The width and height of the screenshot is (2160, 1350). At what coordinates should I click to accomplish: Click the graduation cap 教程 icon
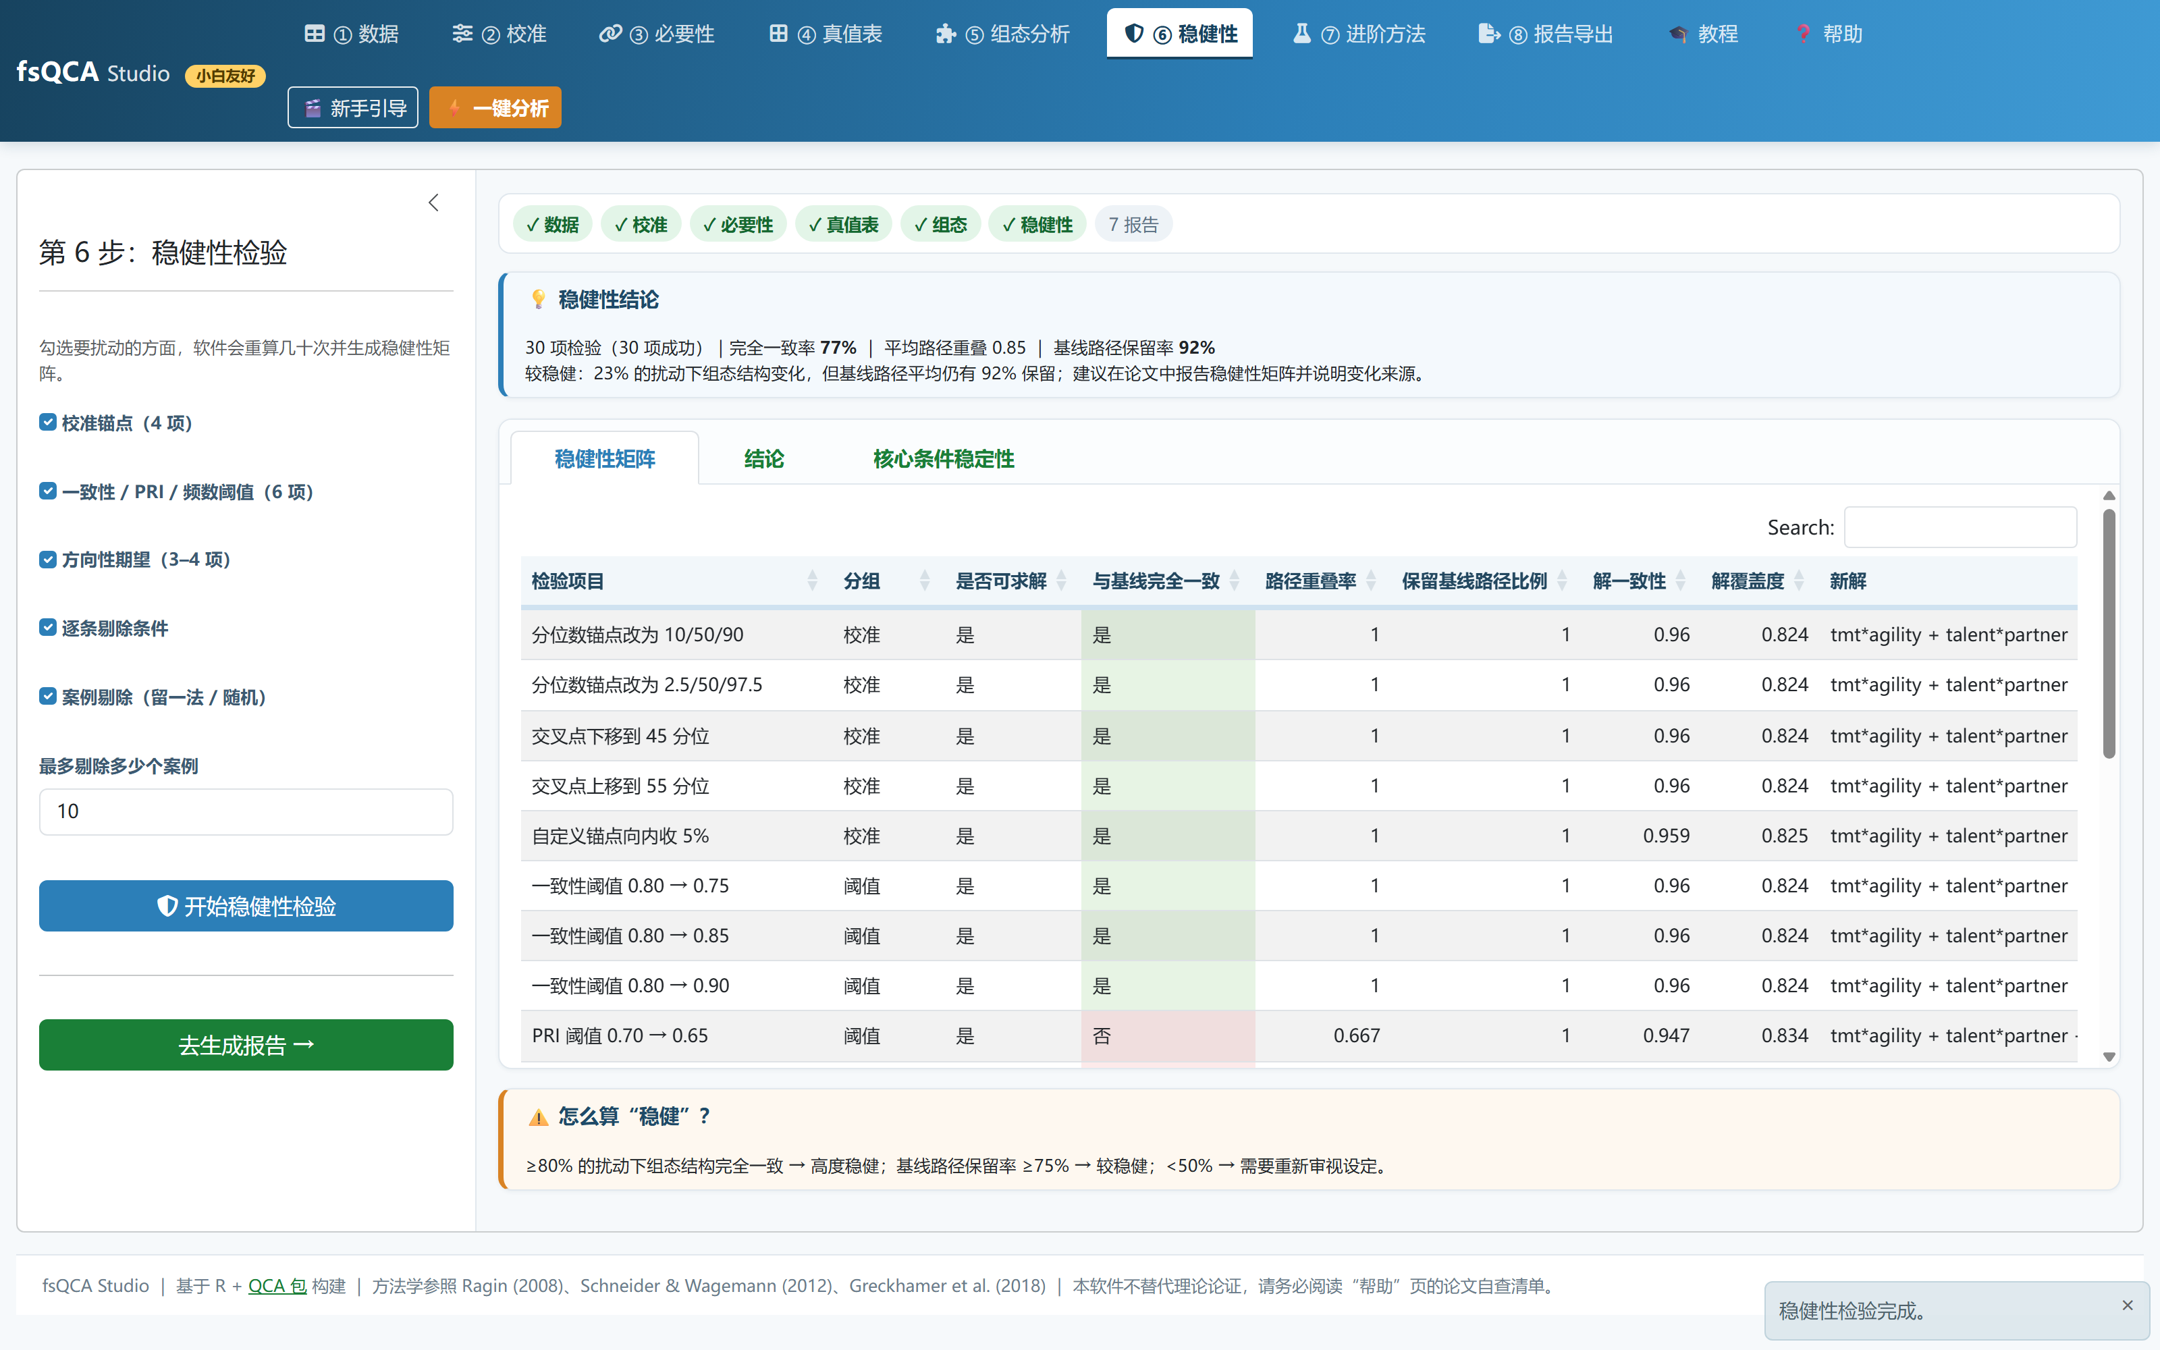[x=1678, y=34]
